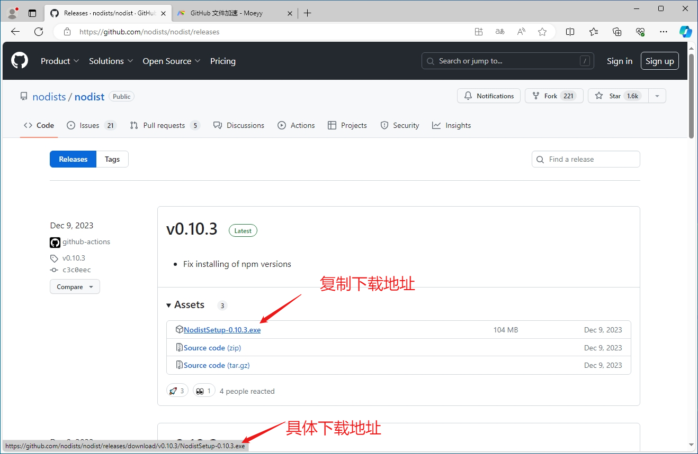Screen dimensions: 698x454
Task: Add page to favorites star
Action: pyautogui.click(x=542, y=32)
